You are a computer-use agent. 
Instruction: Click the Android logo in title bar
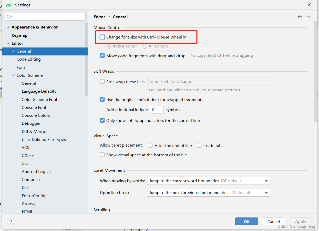point(9,5)
